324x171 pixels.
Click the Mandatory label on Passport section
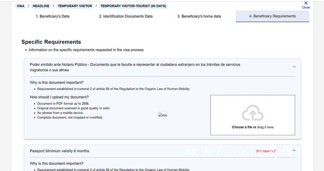(266, 151)
